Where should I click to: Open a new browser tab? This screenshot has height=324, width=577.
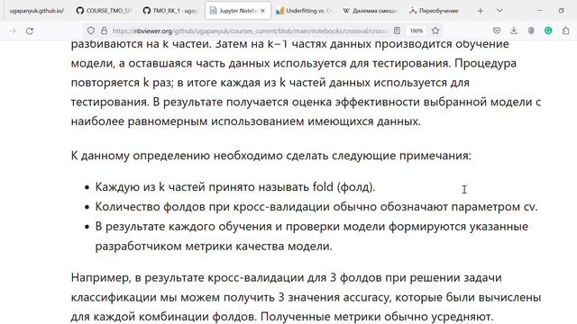pos(481,11)
